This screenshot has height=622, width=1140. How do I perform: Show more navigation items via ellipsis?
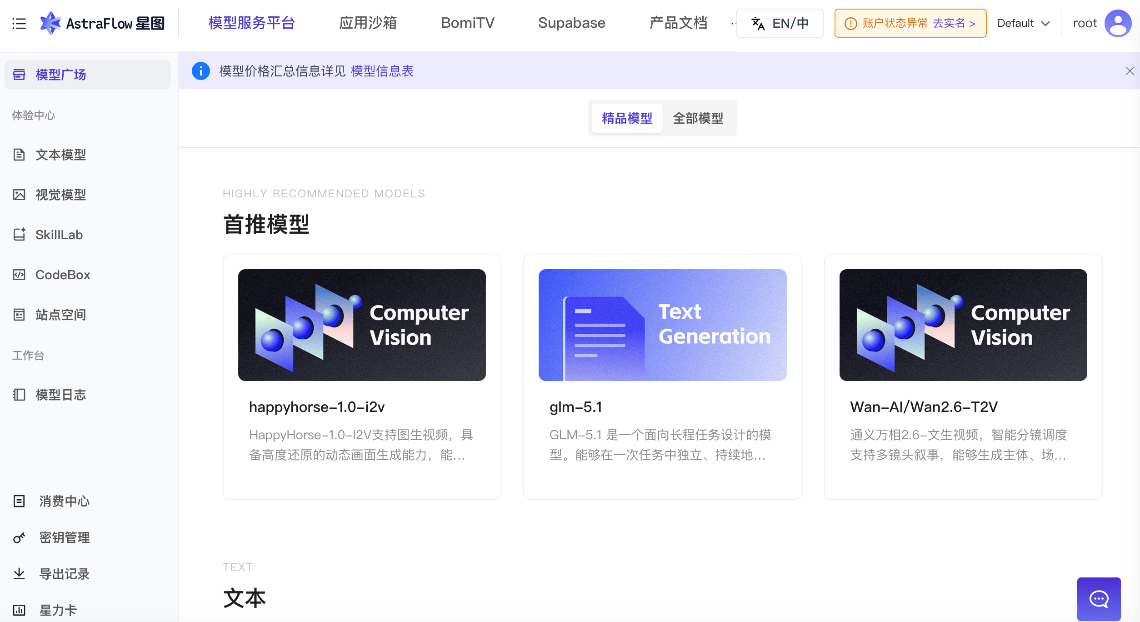(x=733, y=23)
